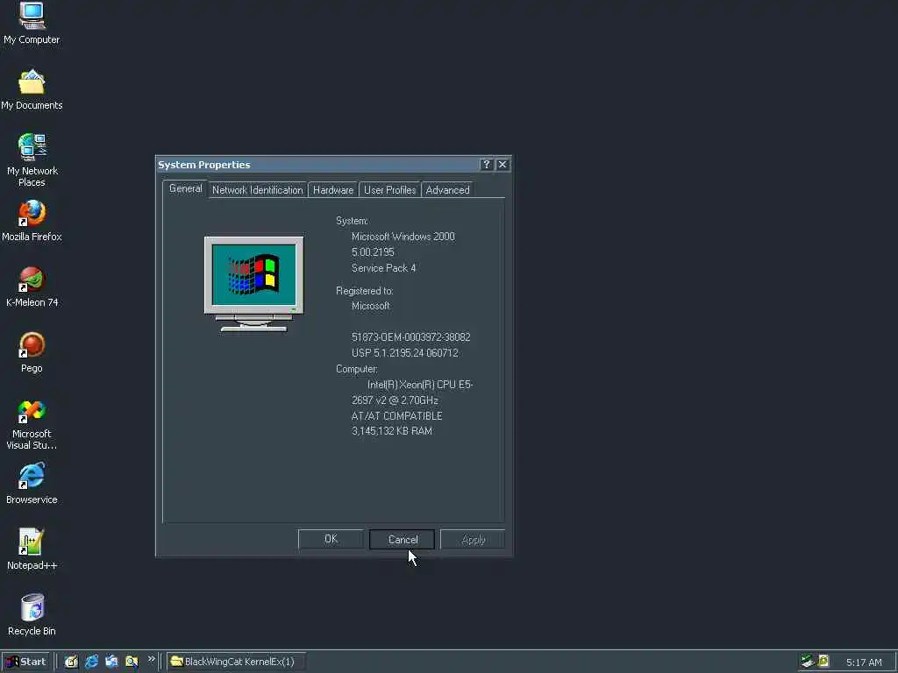Open the Hardware tab
Screen dimensions: 898x673
333,190
